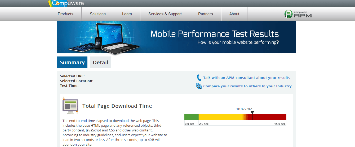Click the black marker on the download time gauge

pyautogui.click(x=252, y=116)
